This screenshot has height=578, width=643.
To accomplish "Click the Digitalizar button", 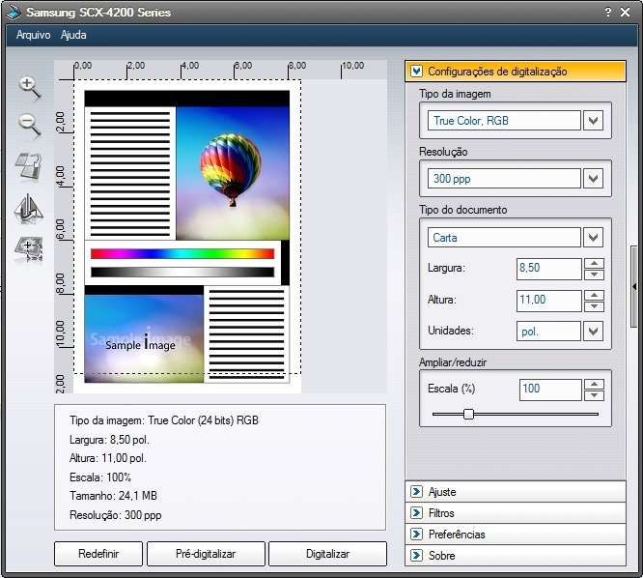I will click(327, 554).
